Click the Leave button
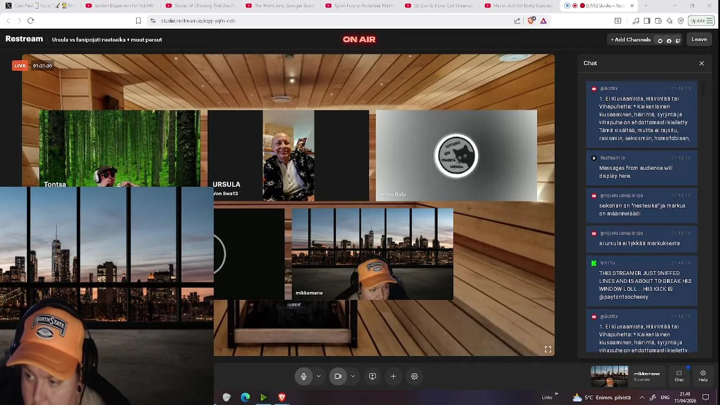Viewport: 720px width, 405px height. point(699,39)
